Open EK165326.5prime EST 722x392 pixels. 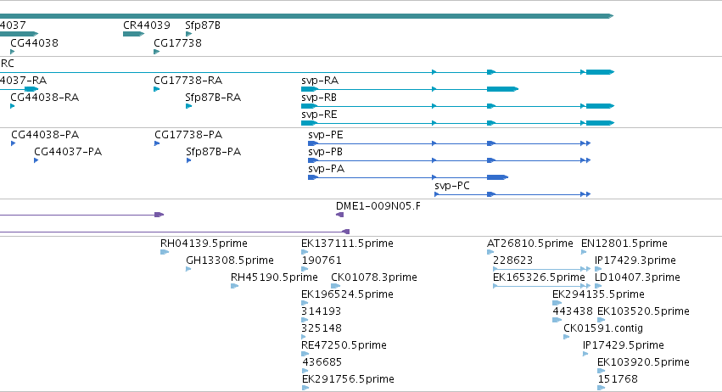pos(539,277)
